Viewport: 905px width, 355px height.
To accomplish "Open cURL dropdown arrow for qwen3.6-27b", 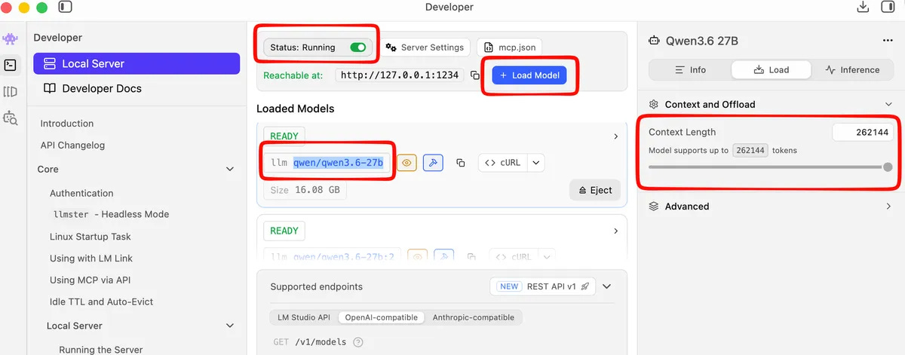I will [536, 162].
